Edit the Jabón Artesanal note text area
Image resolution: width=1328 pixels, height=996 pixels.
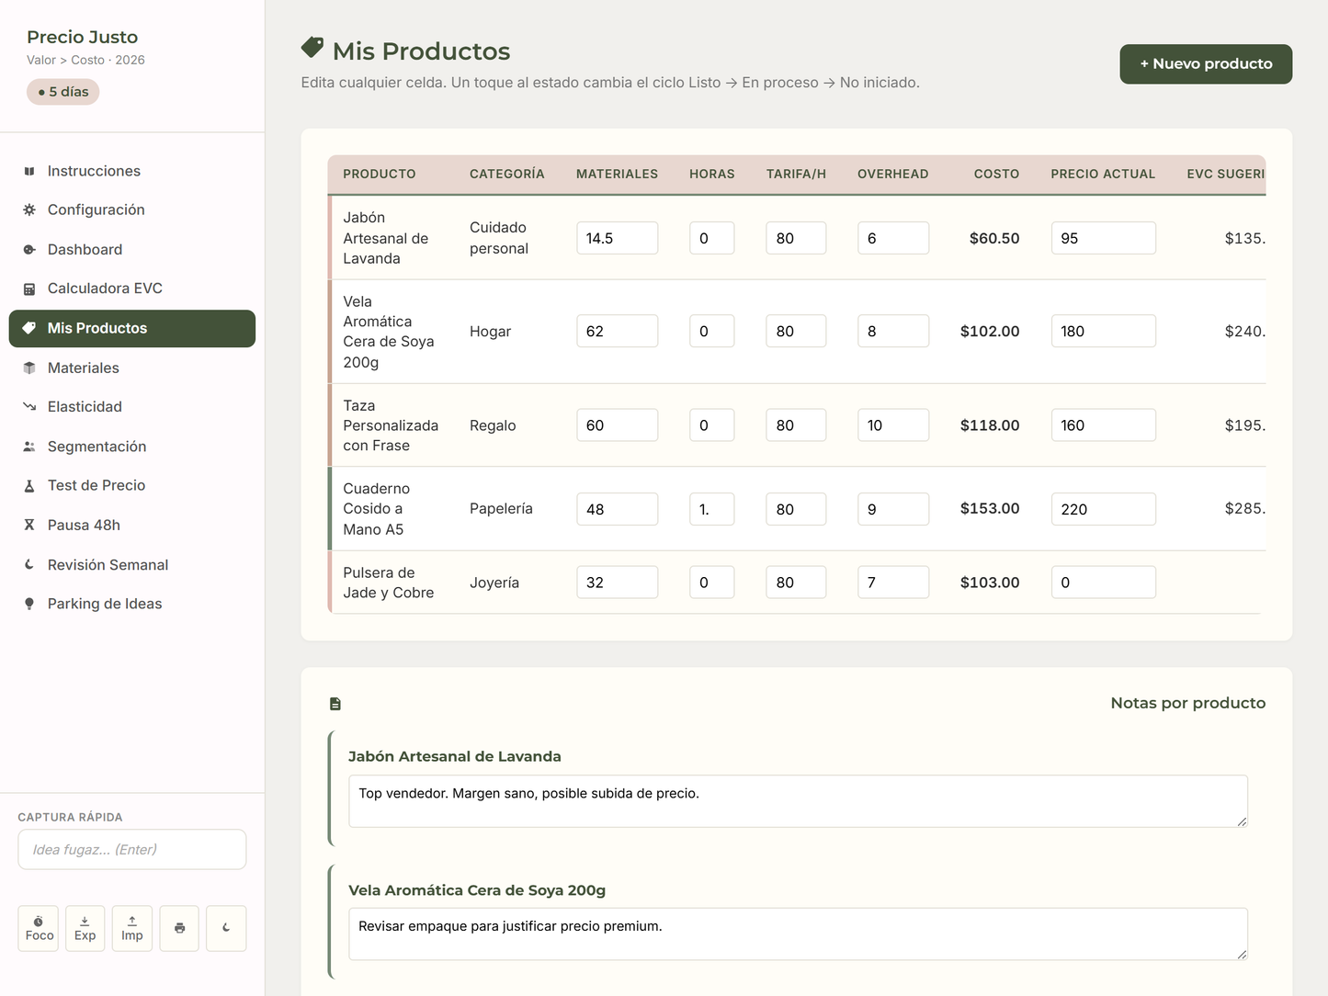tap(798, 801)
